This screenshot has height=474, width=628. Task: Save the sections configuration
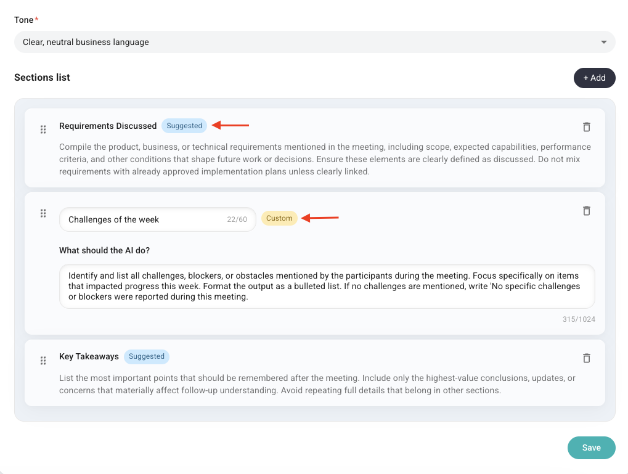[591, 447]
